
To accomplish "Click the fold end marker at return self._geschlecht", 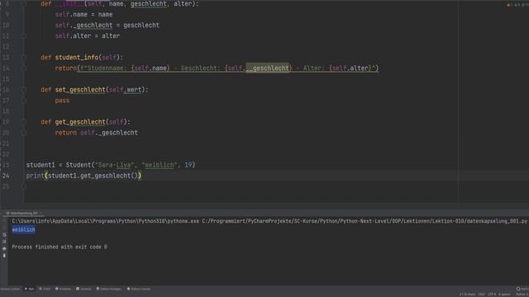I will (x=24, y=133).
